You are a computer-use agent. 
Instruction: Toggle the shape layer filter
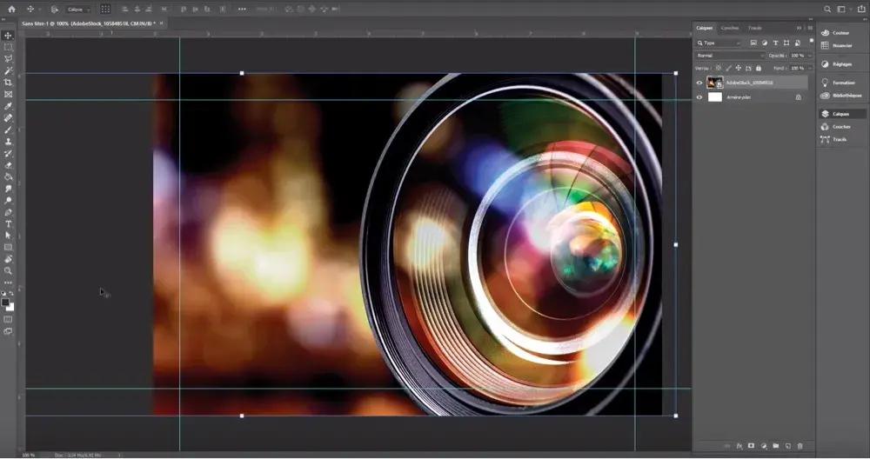coord(786,43)
